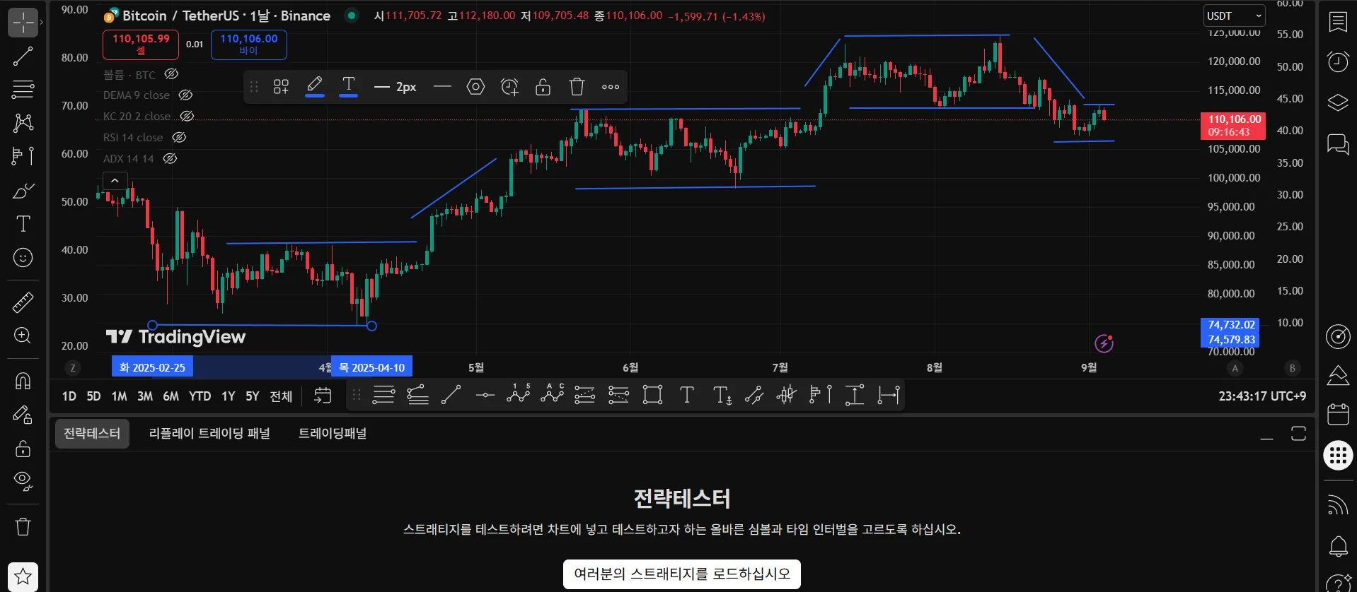This screenshot has width=1357, height=592.
Task: Toggle the A auto-scale button
Action: pyautogui.click(x=1235, y=368)
